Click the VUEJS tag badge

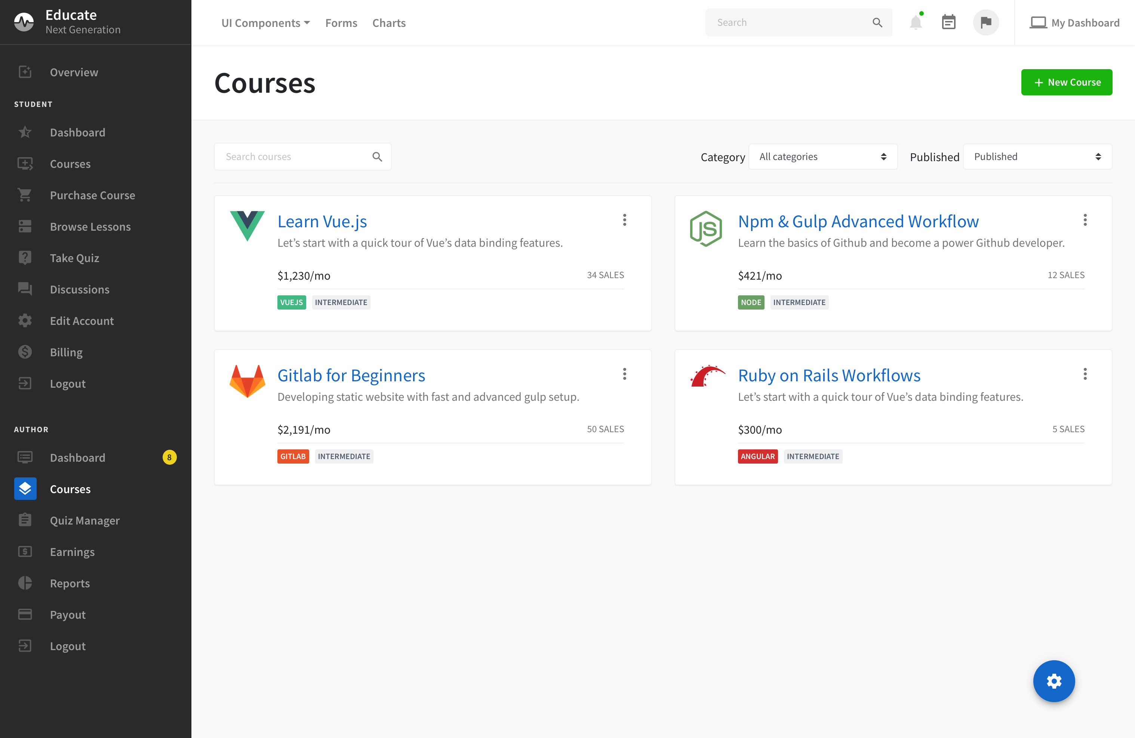pos(291,302)
